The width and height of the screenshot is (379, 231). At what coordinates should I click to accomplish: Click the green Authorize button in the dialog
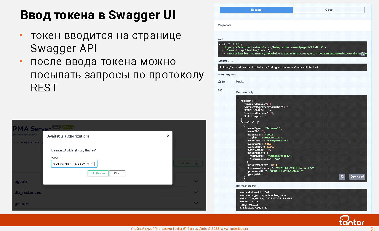[98, 173]
